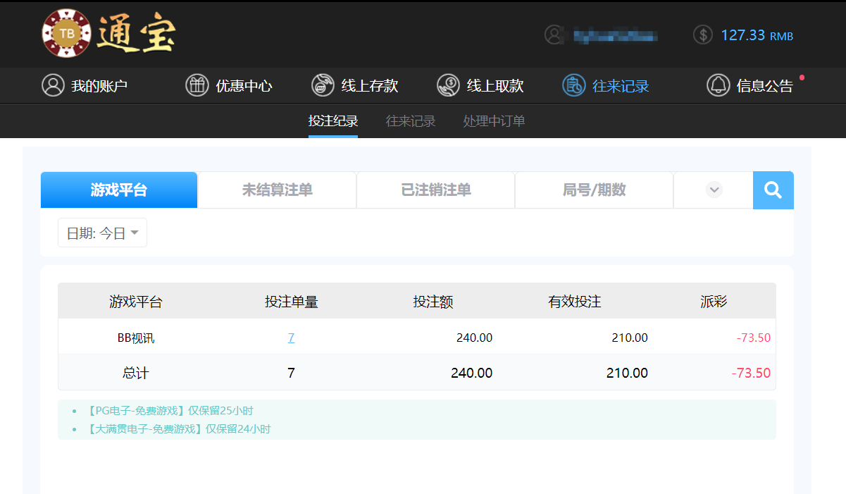Click the 优惠中心 promotions icon

tap(197, 85)
